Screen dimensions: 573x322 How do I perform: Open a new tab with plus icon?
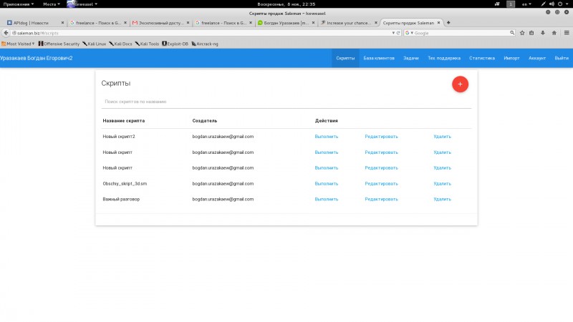pos(448,23)
